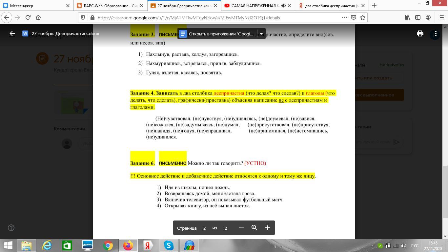Click sentence Идя из школы, пошел дождь

(x=197, y=187)
